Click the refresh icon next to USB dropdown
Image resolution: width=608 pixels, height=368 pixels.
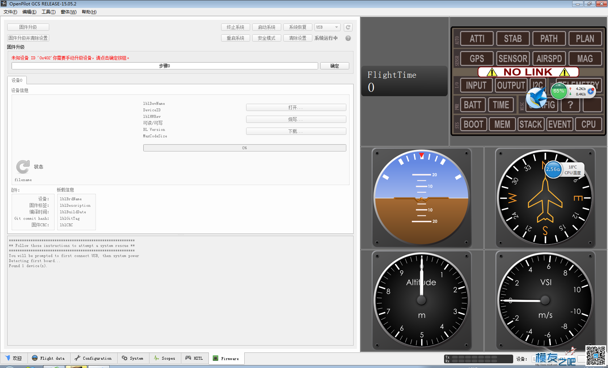[348, 27]
